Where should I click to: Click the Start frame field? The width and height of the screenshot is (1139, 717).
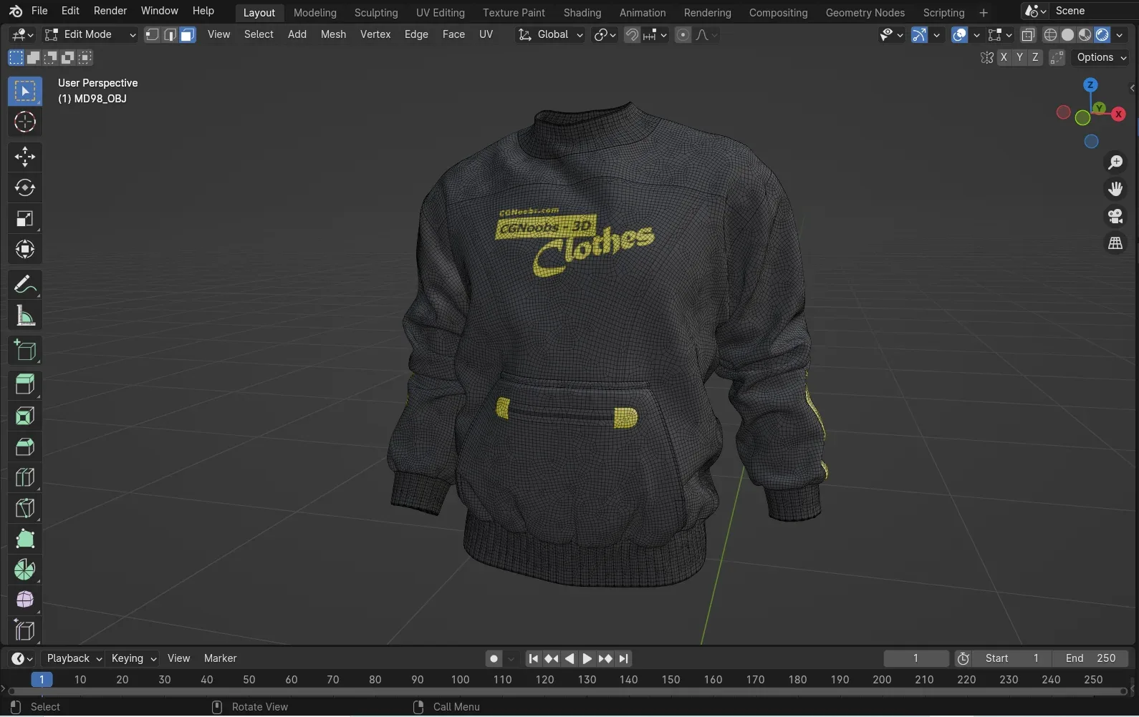tap(1011, 658)
